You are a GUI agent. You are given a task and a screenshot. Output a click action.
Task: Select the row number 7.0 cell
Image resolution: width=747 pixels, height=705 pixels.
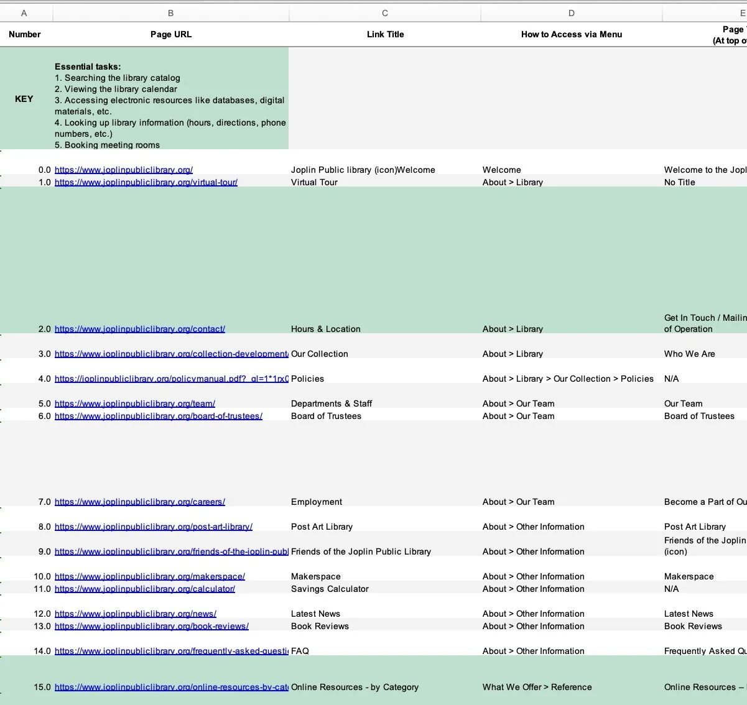26,464
